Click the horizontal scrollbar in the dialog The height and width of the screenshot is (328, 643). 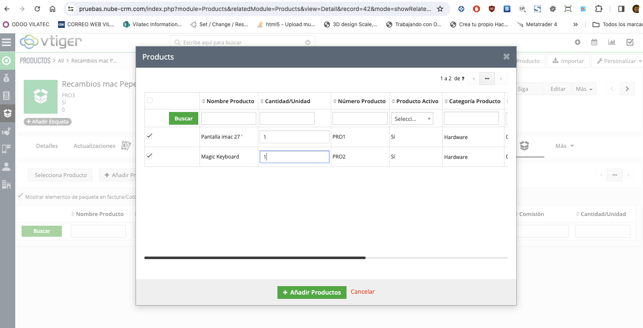[255, 257]
